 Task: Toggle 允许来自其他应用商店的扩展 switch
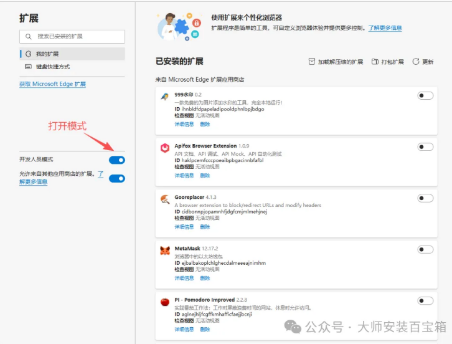coord(116,178)
